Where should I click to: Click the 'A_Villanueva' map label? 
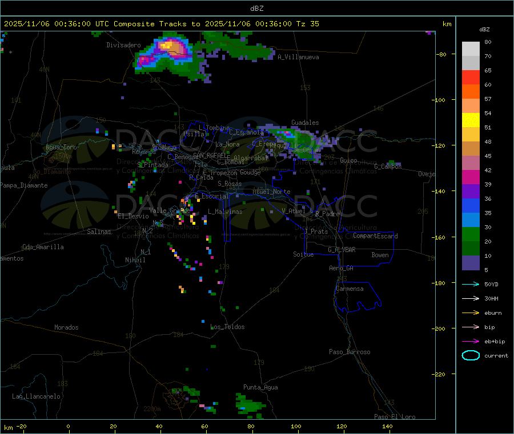click(x=298, y=57)
